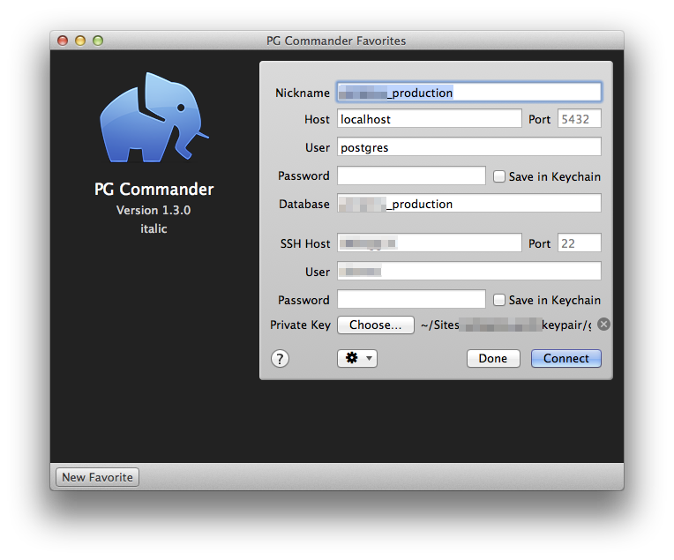Focus the Nickname input field

click(x=469, y=93)
